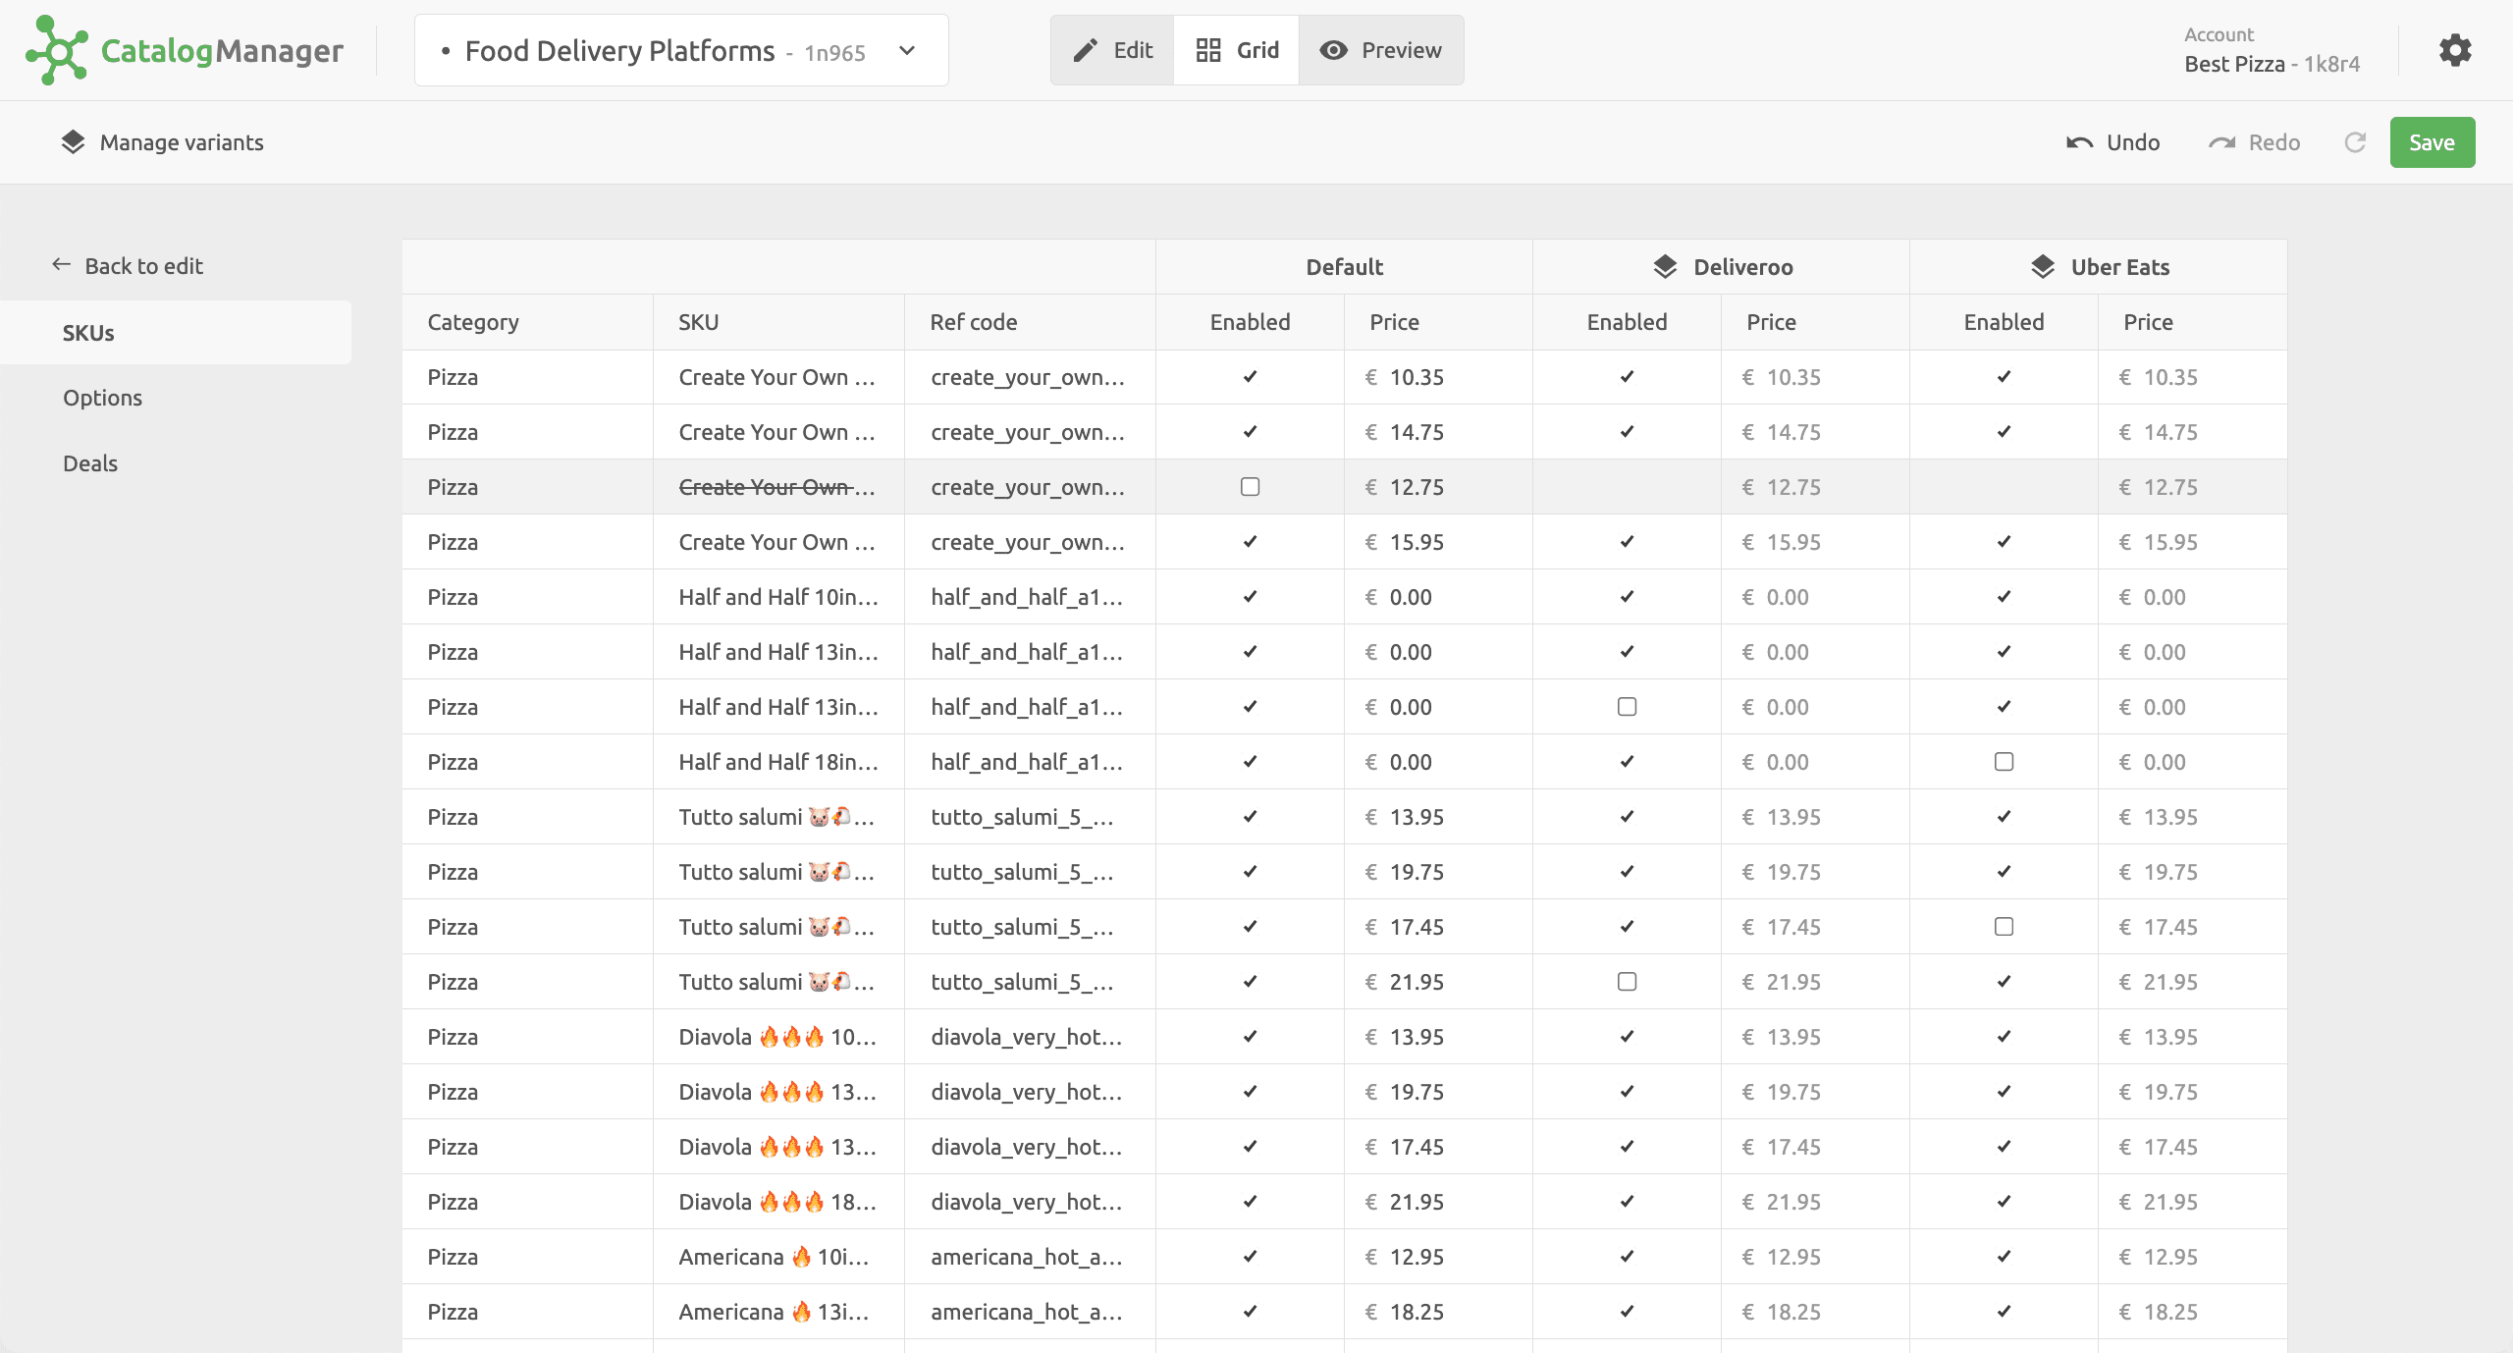Image resolution: width=2513 pixels, height=1353 pixels.
Task: Enable Uber Eats checkbox for Half and Half 18in row
Action: click(x=2004, y=762)
